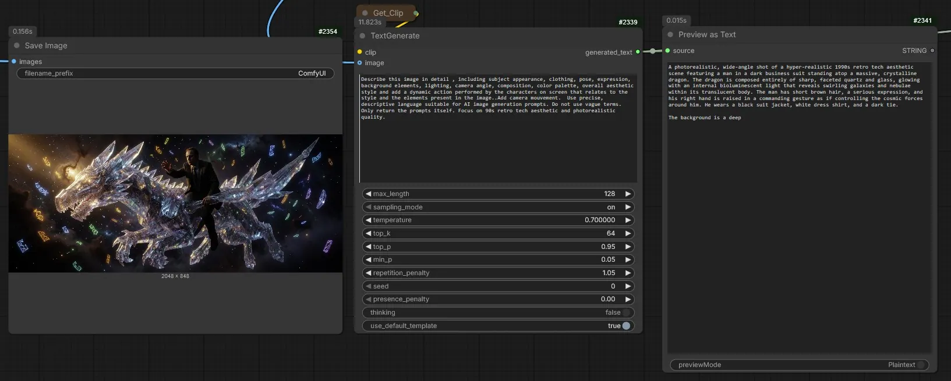Click the image input socket on TextGenerate
The image size is (951, 381).
[x=360, y=63]
